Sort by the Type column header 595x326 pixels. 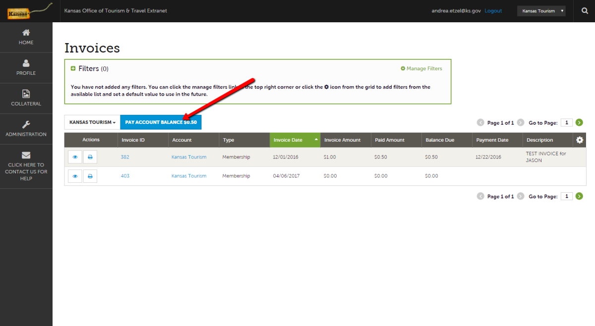click(244, 140)
